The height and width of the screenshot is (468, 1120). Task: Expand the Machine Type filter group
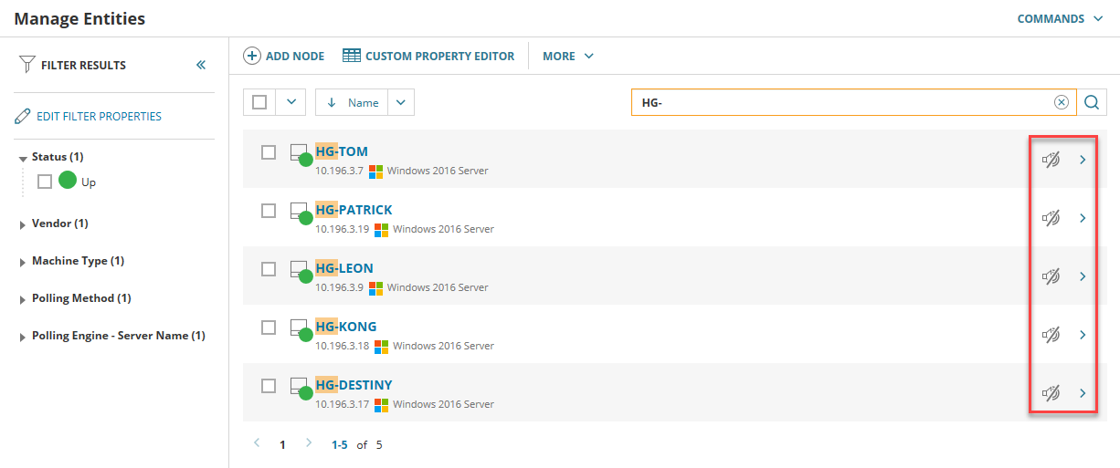pyautogui.click(x=23, y=262)
